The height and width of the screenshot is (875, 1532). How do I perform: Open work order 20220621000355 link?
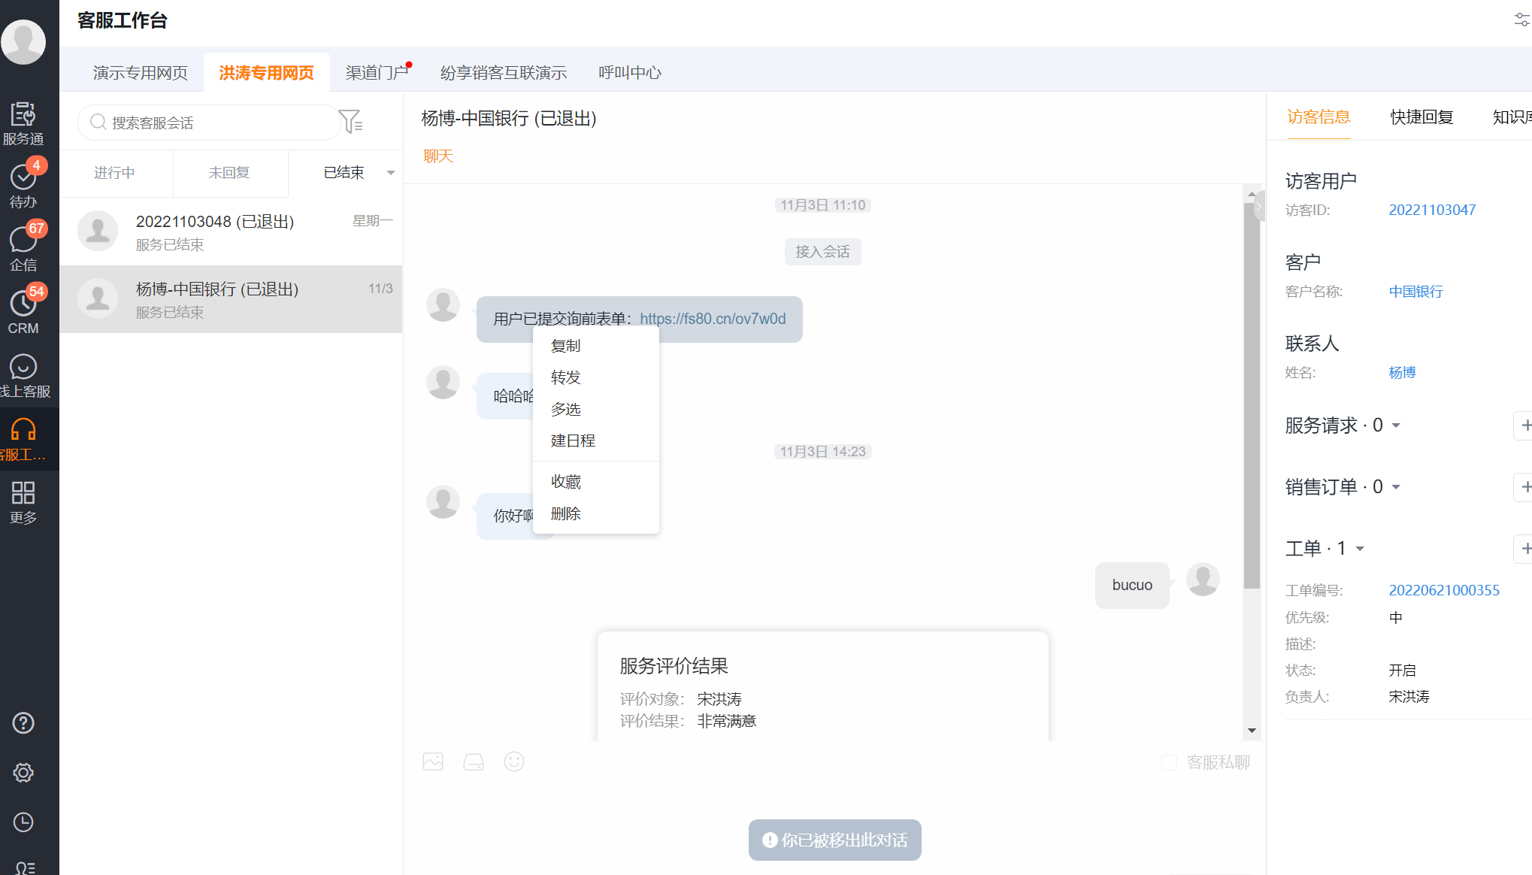click(1443, 590)
